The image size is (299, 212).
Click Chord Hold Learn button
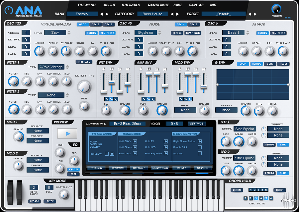(x=237, y=190)
